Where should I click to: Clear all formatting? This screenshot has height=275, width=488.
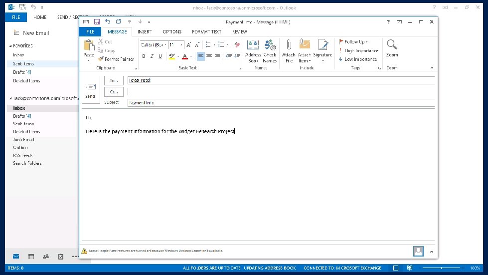[237, 45]
